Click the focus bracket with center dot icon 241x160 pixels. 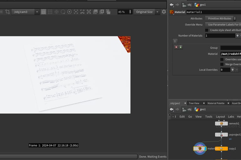tap(76, 12)
